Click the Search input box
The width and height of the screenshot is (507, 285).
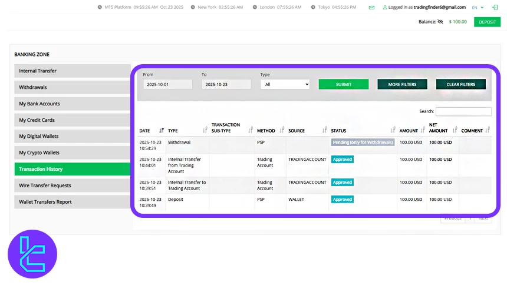tap(463, 111)
